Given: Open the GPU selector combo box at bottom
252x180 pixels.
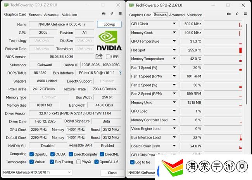Looking at the screenshot, I should [37, 172].
